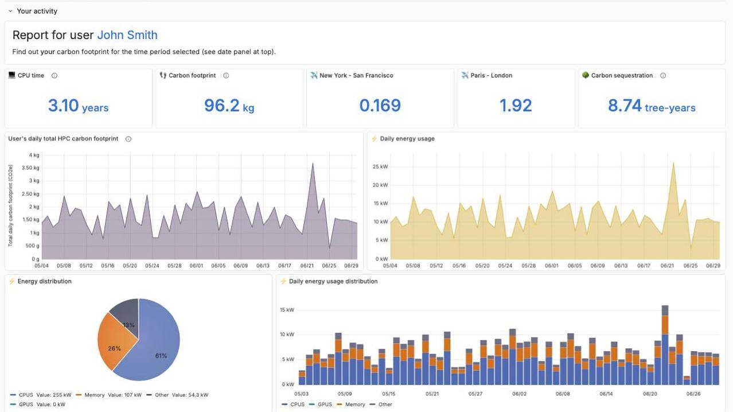
Task: Click the 06/26 label on bar chart axis
Action: pyautogui.click(x=693, y=394)
